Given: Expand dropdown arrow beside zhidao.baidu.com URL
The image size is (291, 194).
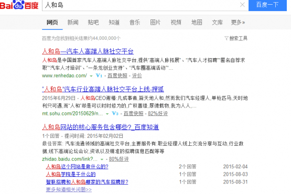Looking at the screenshot, I should tap(102, 159).
